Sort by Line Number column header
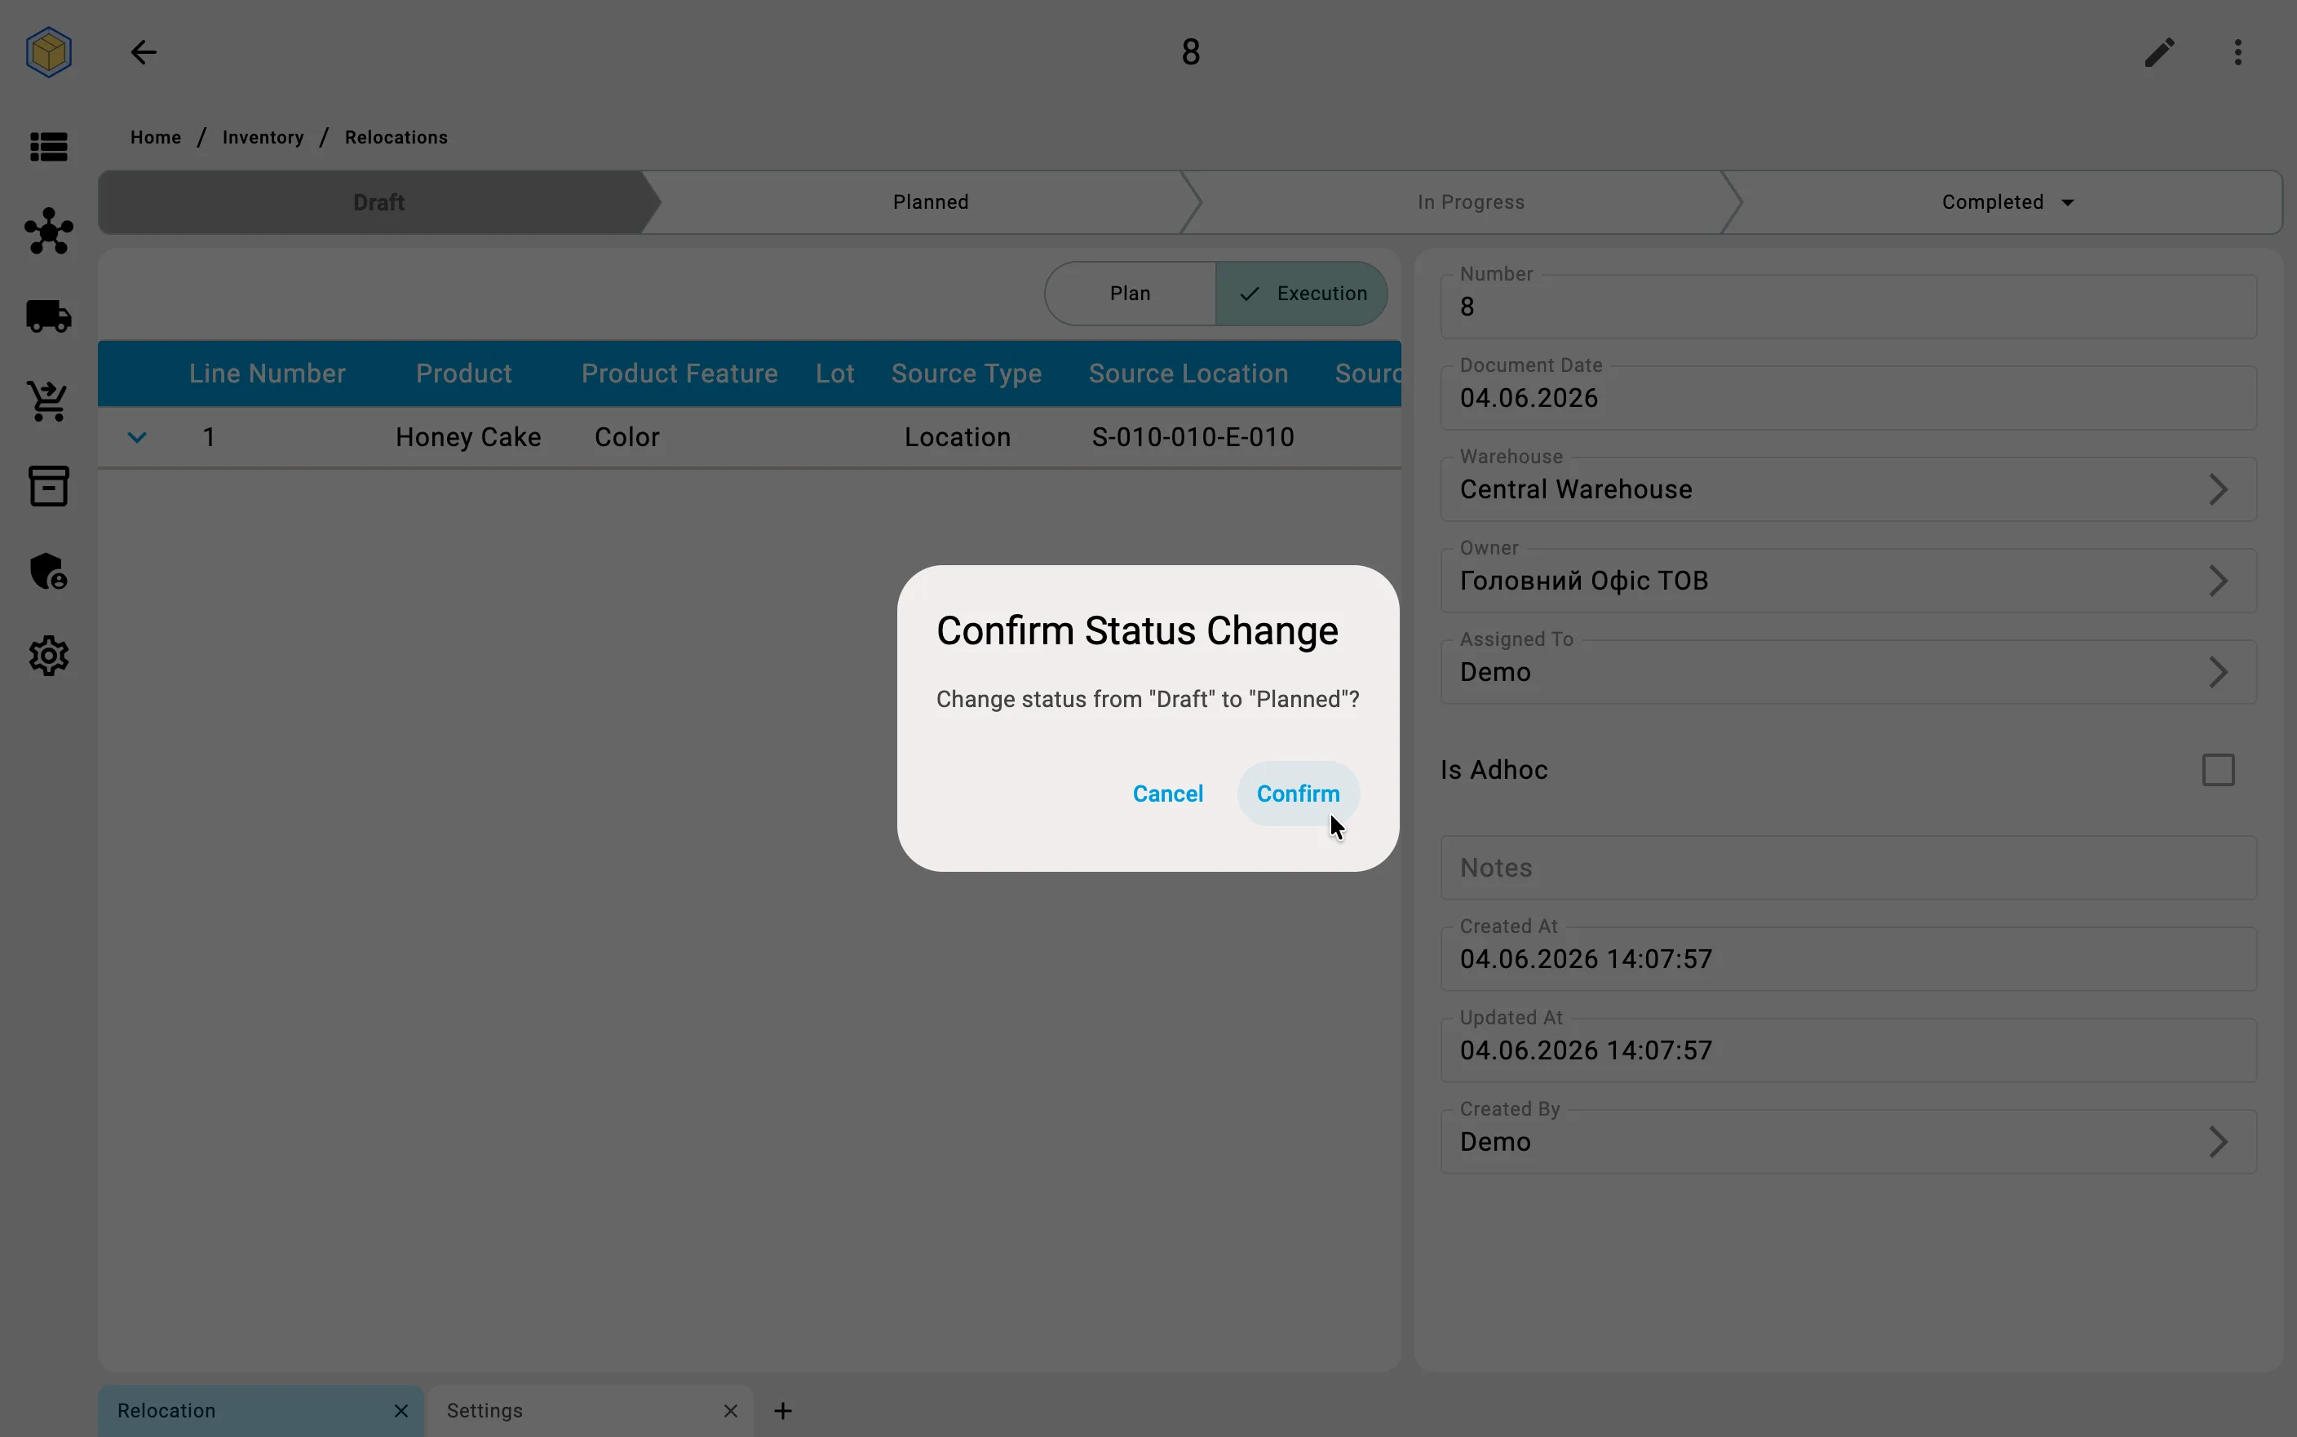Image resolution: width=2297 pixels, height=1437 pixels. 267,374
